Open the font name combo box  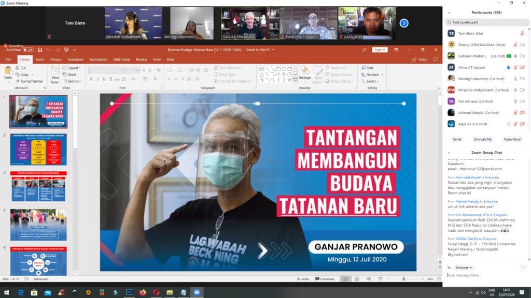(106, 70)
